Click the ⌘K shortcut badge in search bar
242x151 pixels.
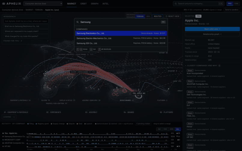221,4
